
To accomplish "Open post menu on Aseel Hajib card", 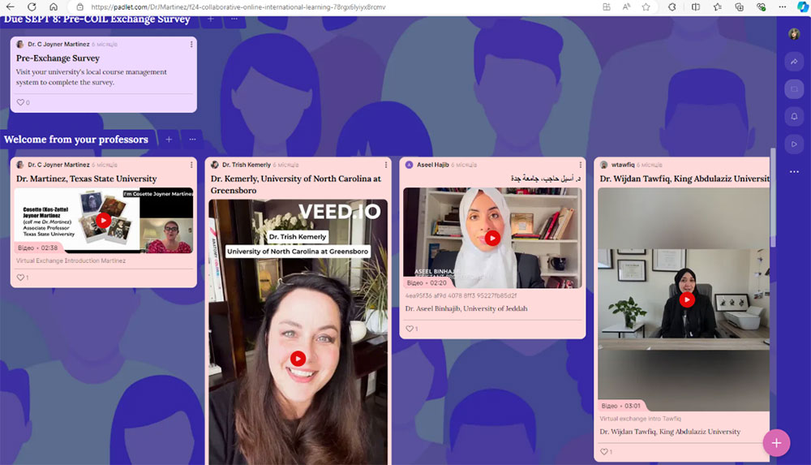I will tap(581, 165).
